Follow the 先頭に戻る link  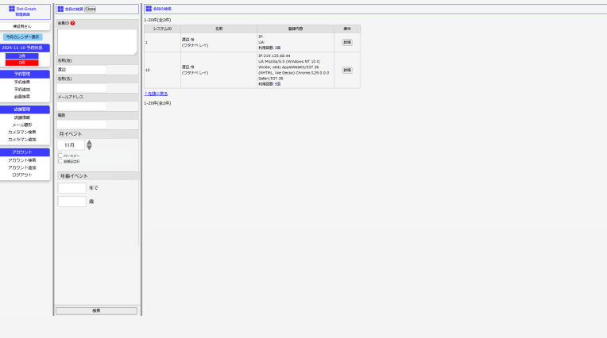[x=156, y=94]
